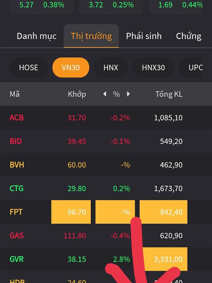Tap the GVR ticker symbol
Screen dimensions: 212x283
[17, 259]
